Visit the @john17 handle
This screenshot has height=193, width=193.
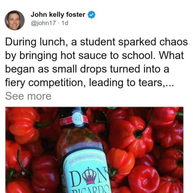coord(43,23)
